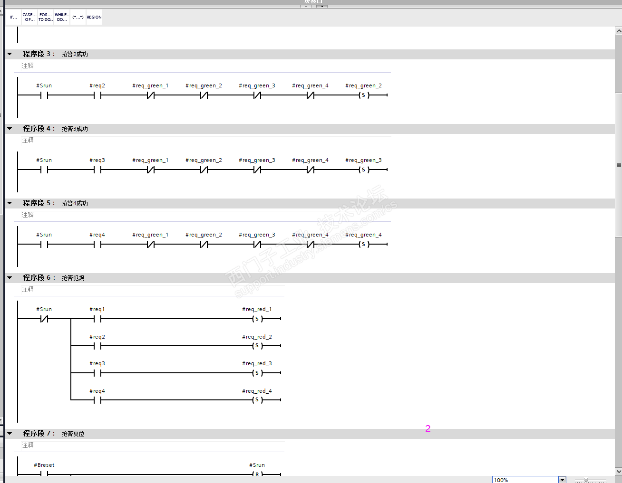The image size is (622, 483).
Task: Collapse network 程序段 6
Action: click(10, 278)
